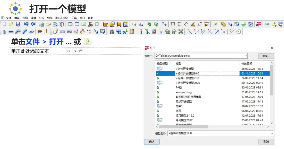Click the Undo arrow icon
Screen dimensions: 284x149
click(x=26, y=24)
